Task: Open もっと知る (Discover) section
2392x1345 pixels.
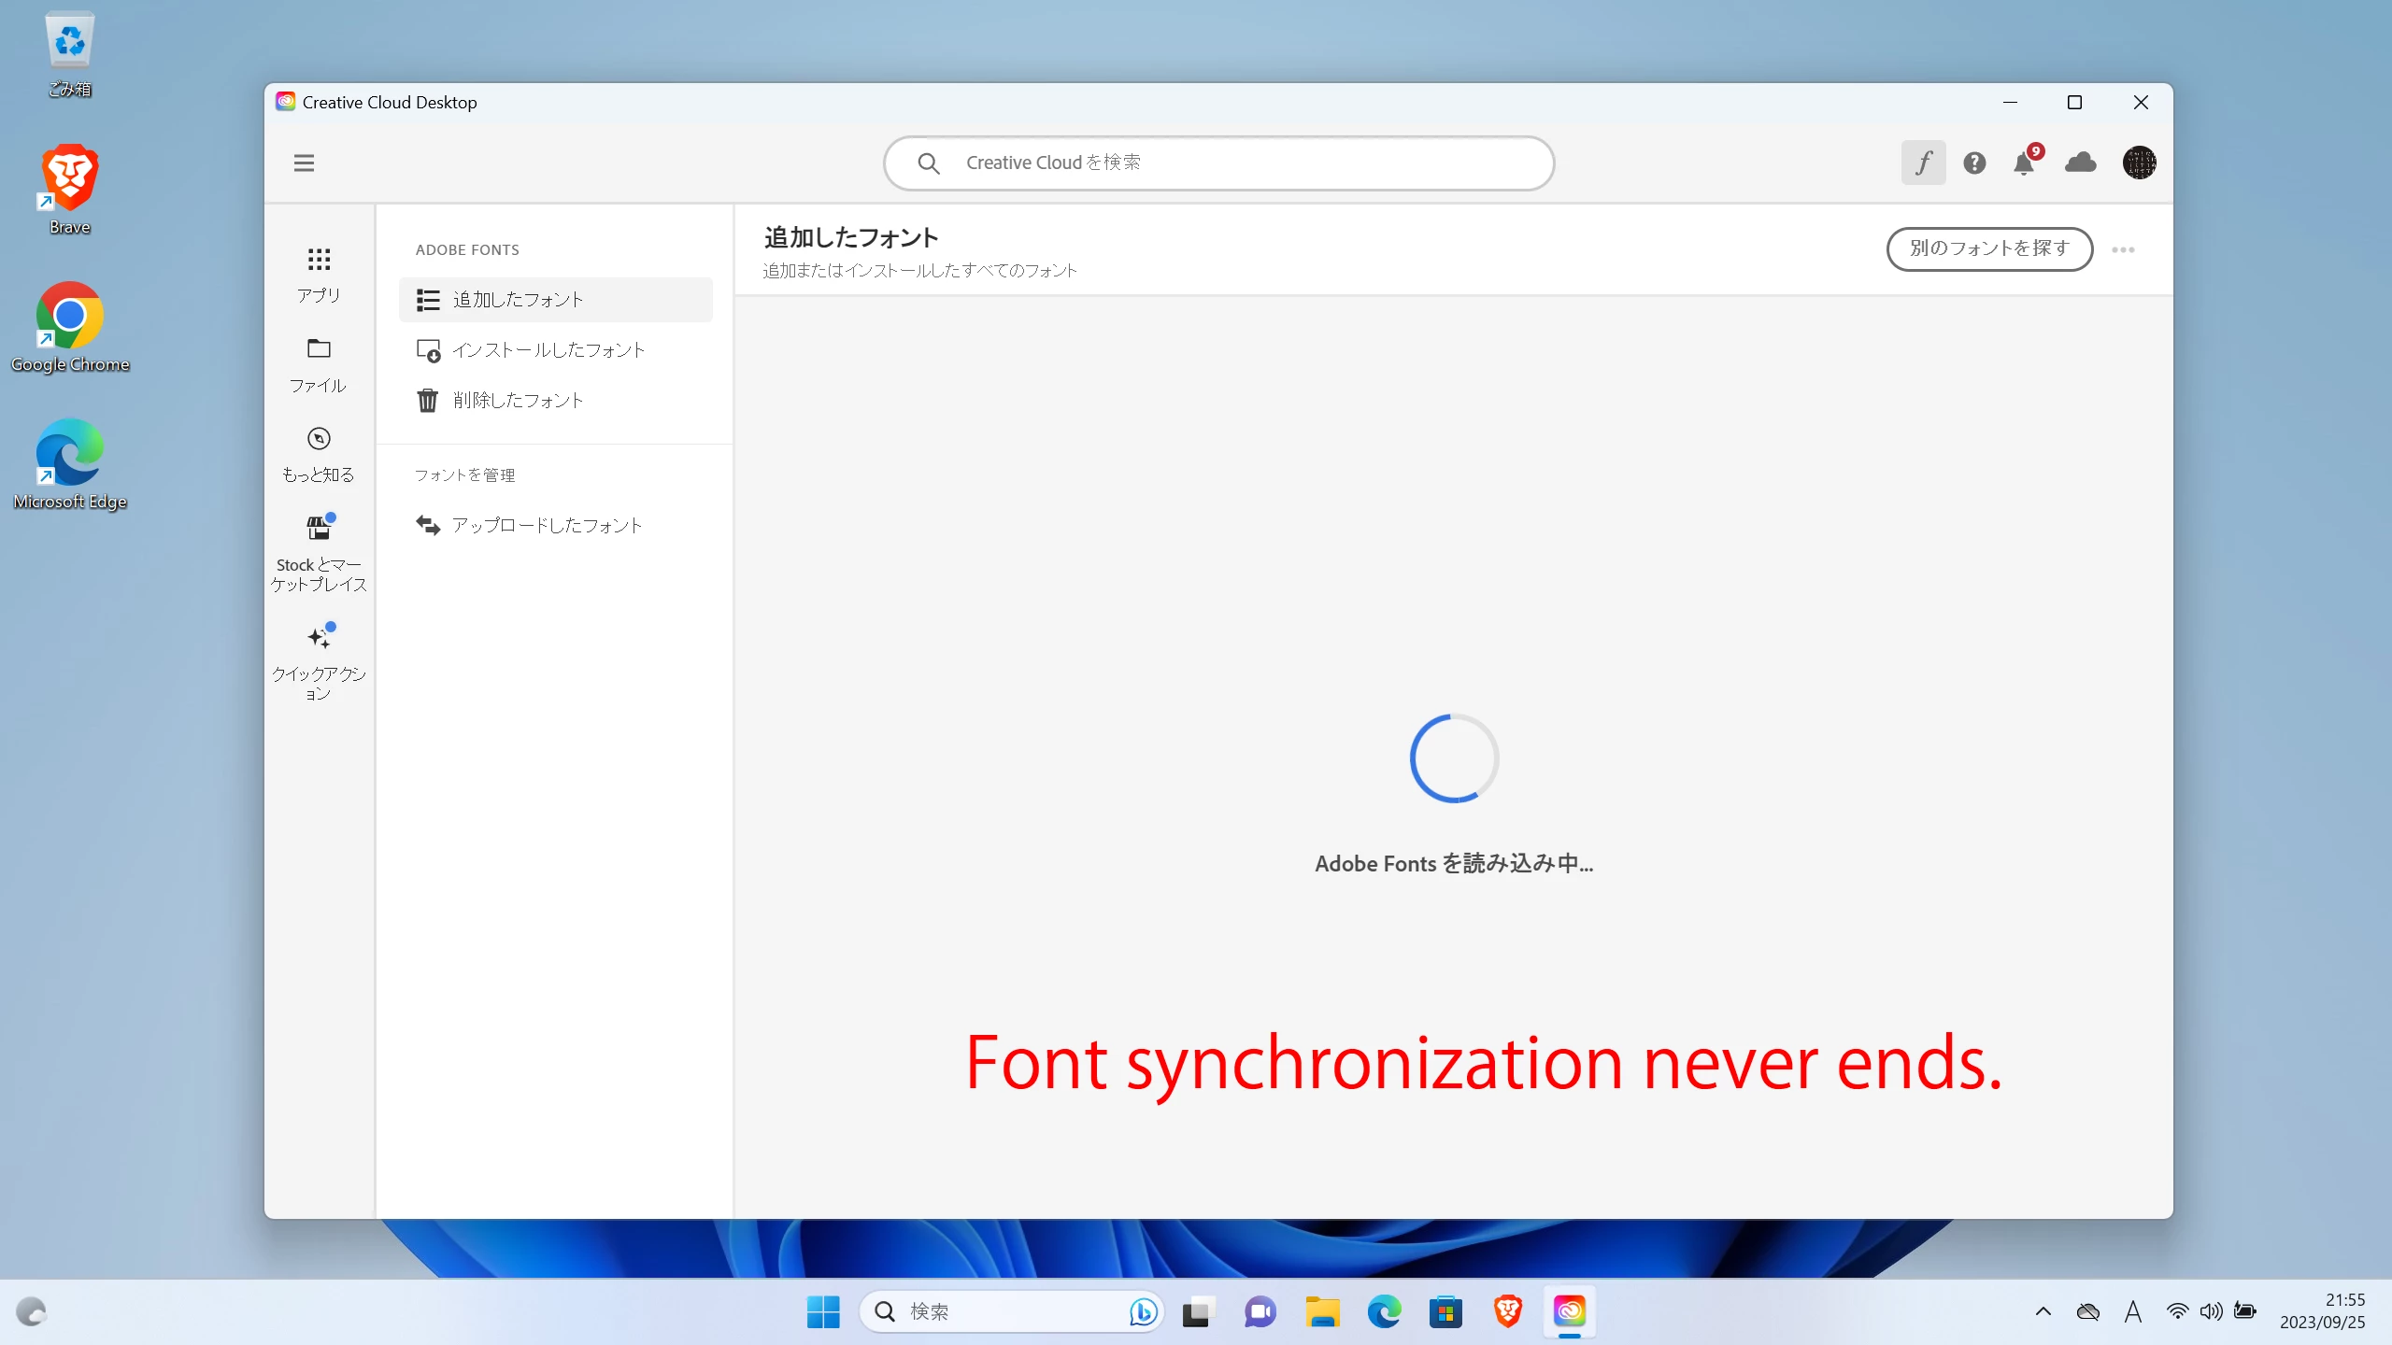Action: pos(319,455)
